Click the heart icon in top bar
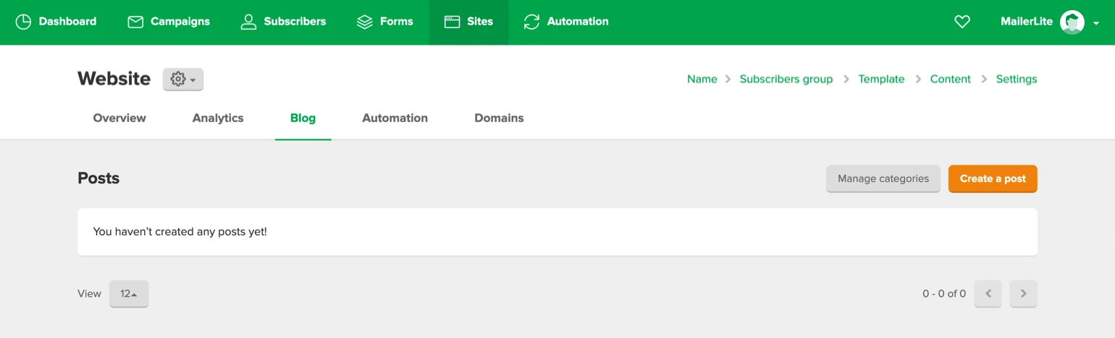This screenshot has height=338, width=1115. (x=962, y=22)
